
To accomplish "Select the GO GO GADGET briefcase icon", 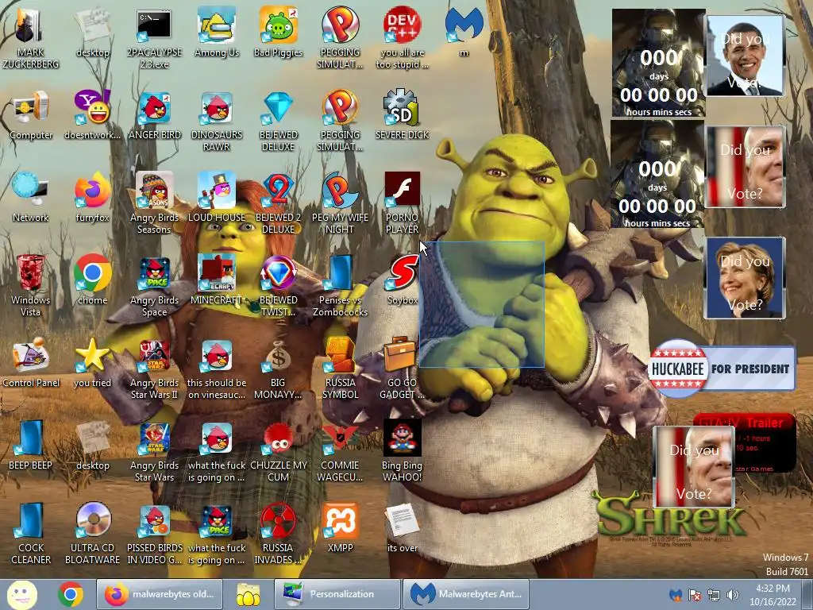I will [402, 368].
